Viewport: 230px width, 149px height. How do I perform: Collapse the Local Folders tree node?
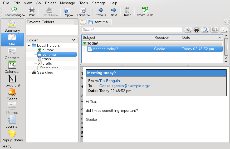[x=29, y=46]
